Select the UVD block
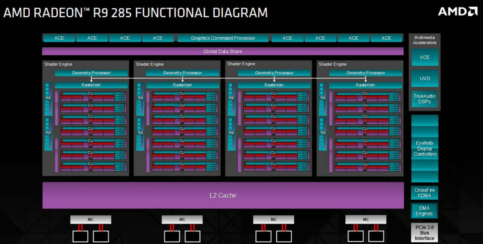Screen dimensions: 483x244 [425, 79]
